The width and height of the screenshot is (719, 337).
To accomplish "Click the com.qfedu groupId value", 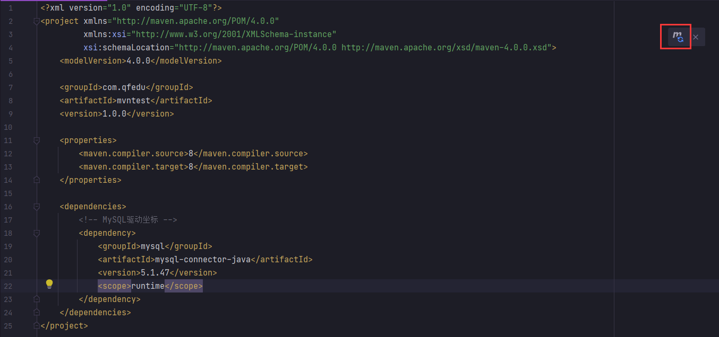I will point(124,87).
